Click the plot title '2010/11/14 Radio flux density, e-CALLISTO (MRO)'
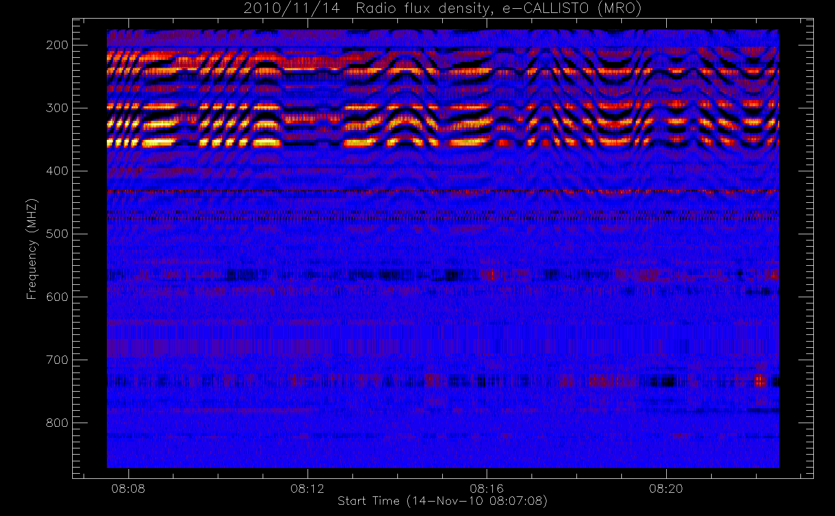This screenshot has height=516, width=835. tap(442, 9)
